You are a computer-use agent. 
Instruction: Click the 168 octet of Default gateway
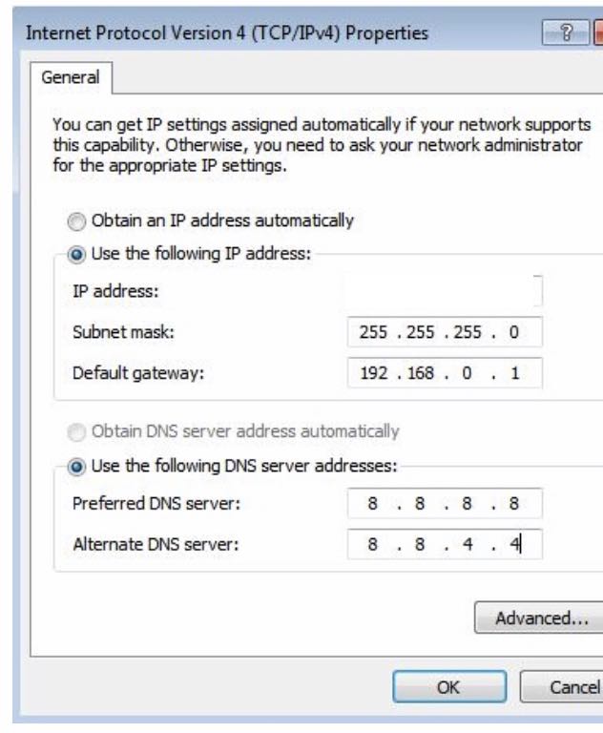pos(422,373)
